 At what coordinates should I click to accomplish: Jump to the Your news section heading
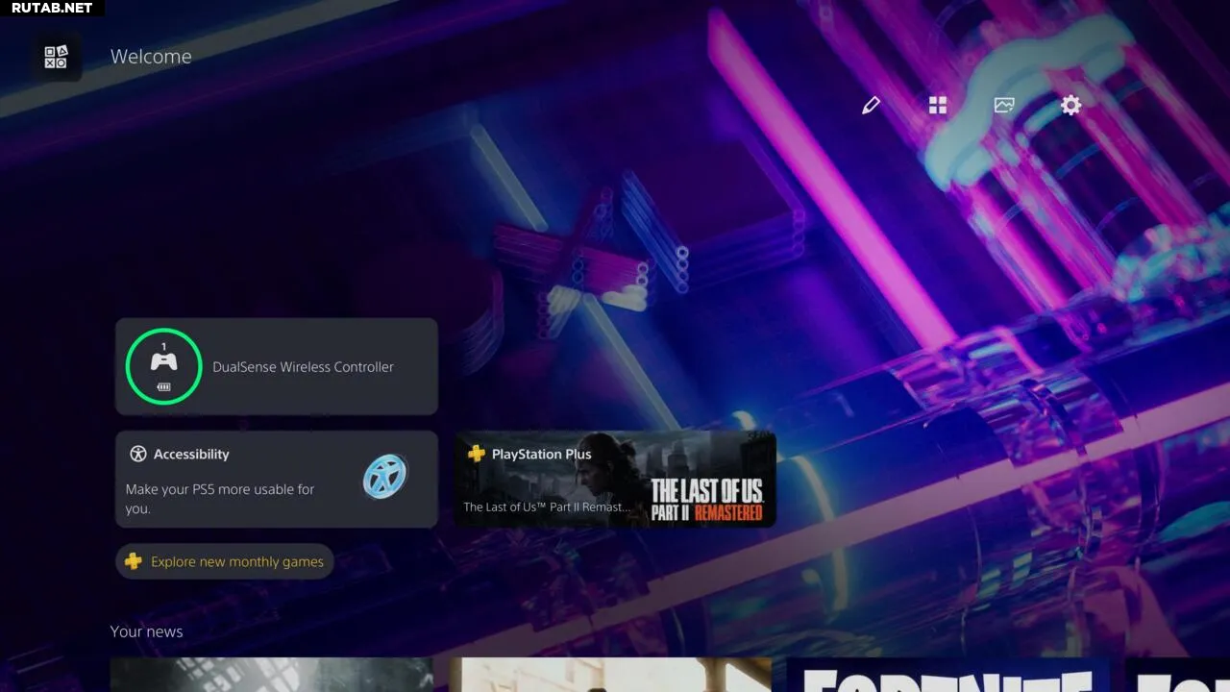click(x=146, y=631)
